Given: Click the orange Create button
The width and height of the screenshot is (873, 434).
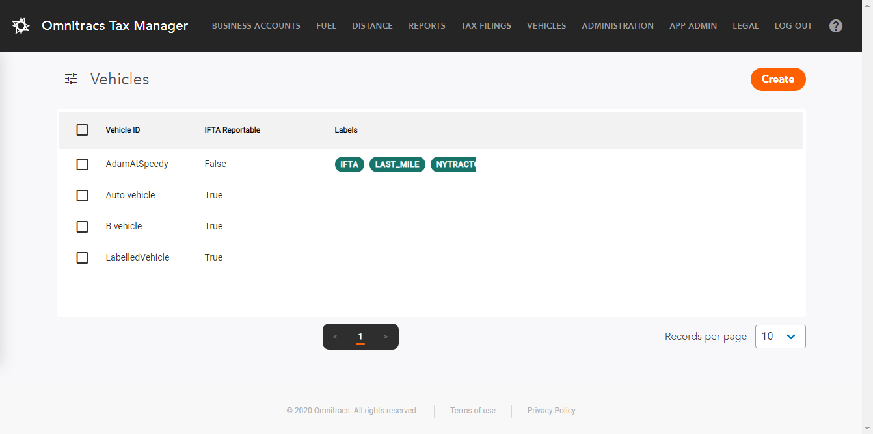Looking at the screenshot, I should pos(778,79).
